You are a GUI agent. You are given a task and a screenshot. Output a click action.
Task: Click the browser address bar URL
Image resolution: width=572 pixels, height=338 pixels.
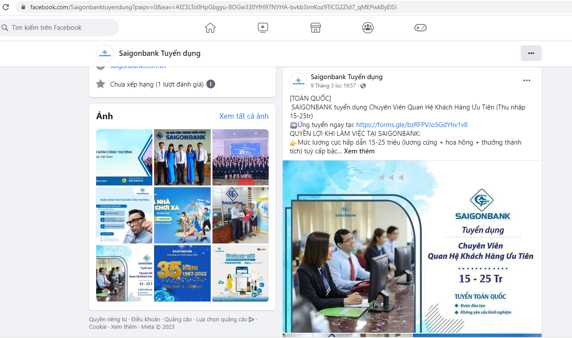[213, 7]
